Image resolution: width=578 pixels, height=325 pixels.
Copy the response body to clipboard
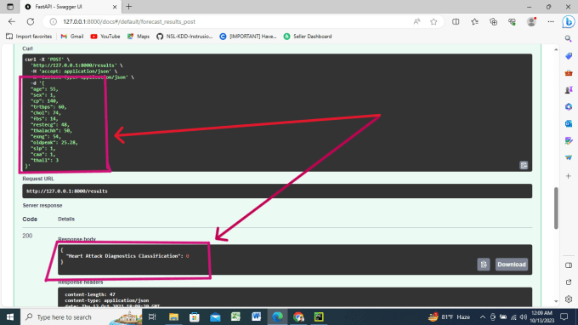pos(484,264)
